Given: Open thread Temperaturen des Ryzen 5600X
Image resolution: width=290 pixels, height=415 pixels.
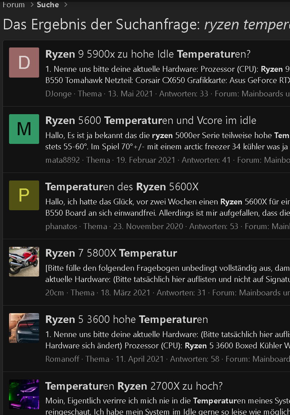Looking at the screenshot, I should coord(122,187).
